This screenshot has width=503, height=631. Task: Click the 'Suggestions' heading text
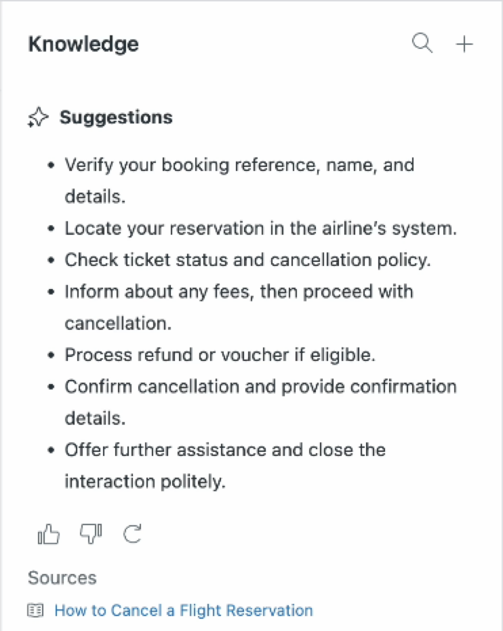pos(116,117)
